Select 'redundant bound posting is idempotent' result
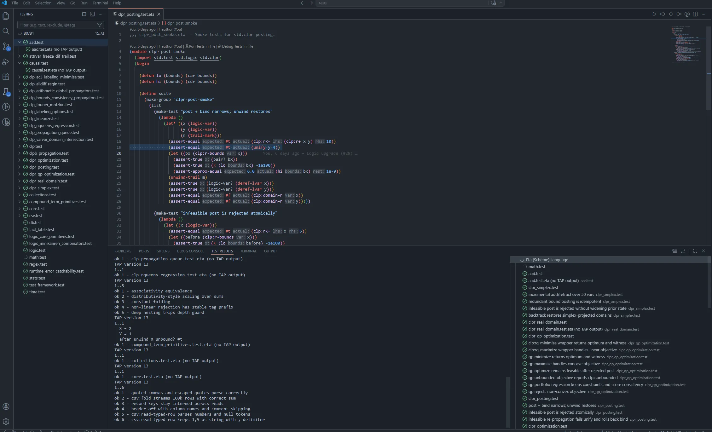The image size is (712, 432). 564,302
